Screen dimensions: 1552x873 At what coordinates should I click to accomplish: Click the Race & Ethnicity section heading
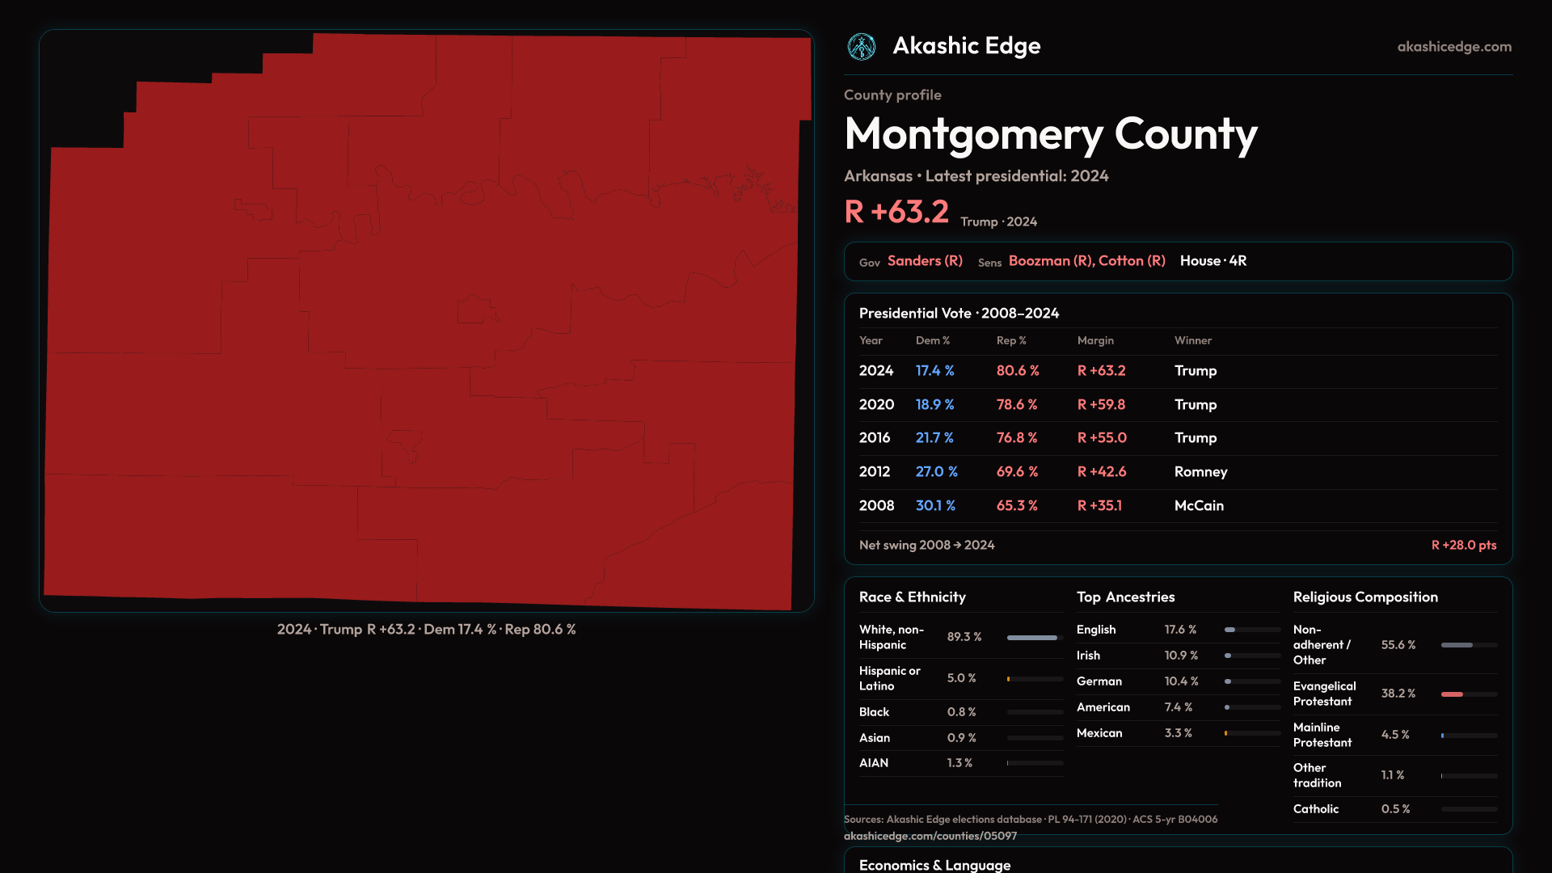[x=912, y=597]
